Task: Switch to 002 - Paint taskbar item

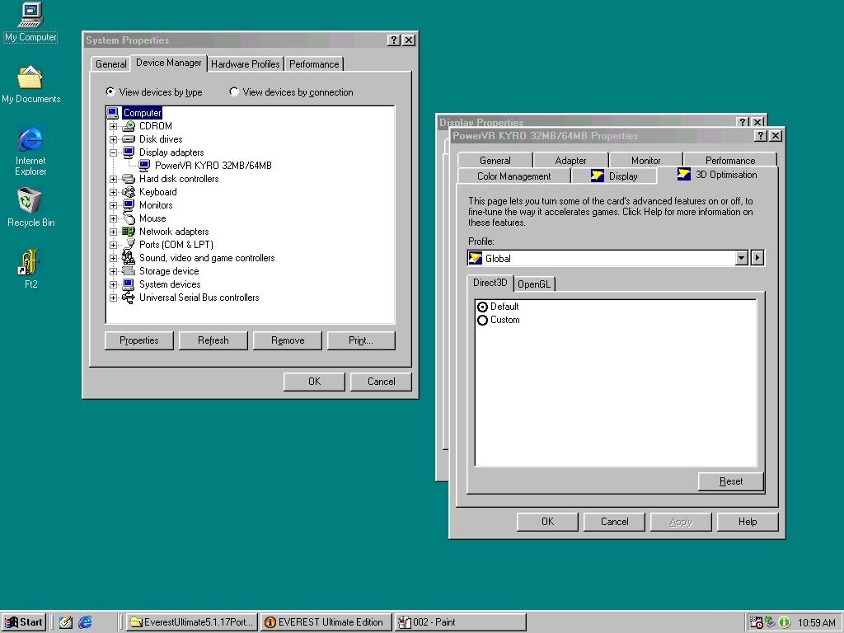Action: click(460, 622)
